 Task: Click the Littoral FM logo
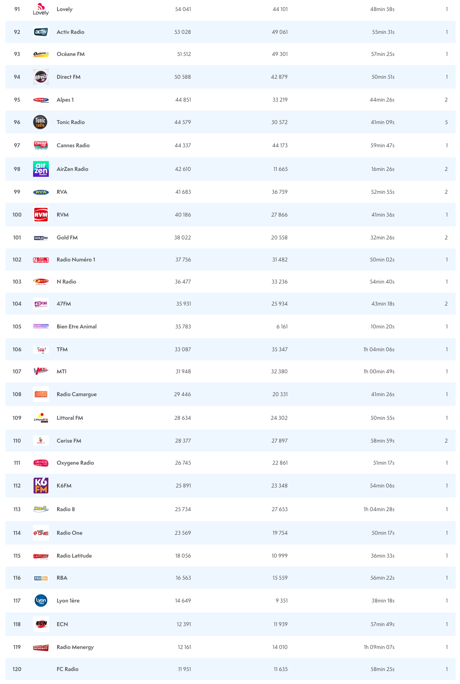(x=41, y=418)
